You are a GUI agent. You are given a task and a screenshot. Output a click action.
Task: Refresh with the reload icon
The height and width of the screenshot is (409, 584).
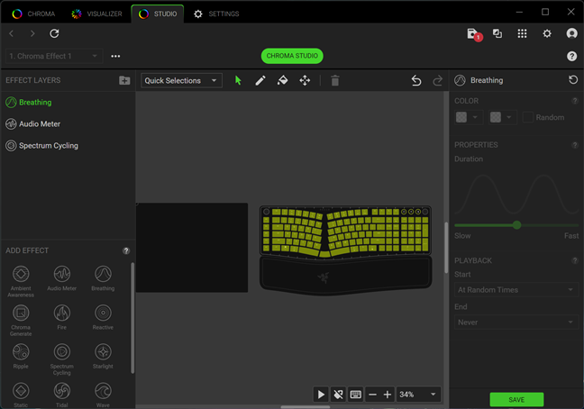54,33
